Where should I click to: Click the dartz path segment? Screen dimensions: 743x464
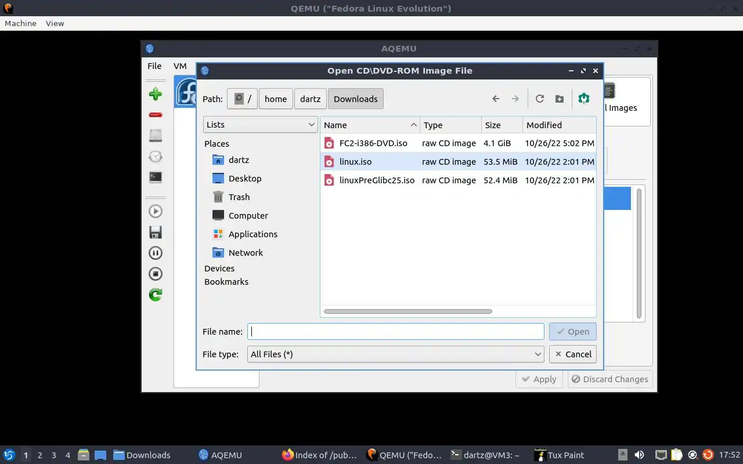pyautogui.click(x=310, y=99)
